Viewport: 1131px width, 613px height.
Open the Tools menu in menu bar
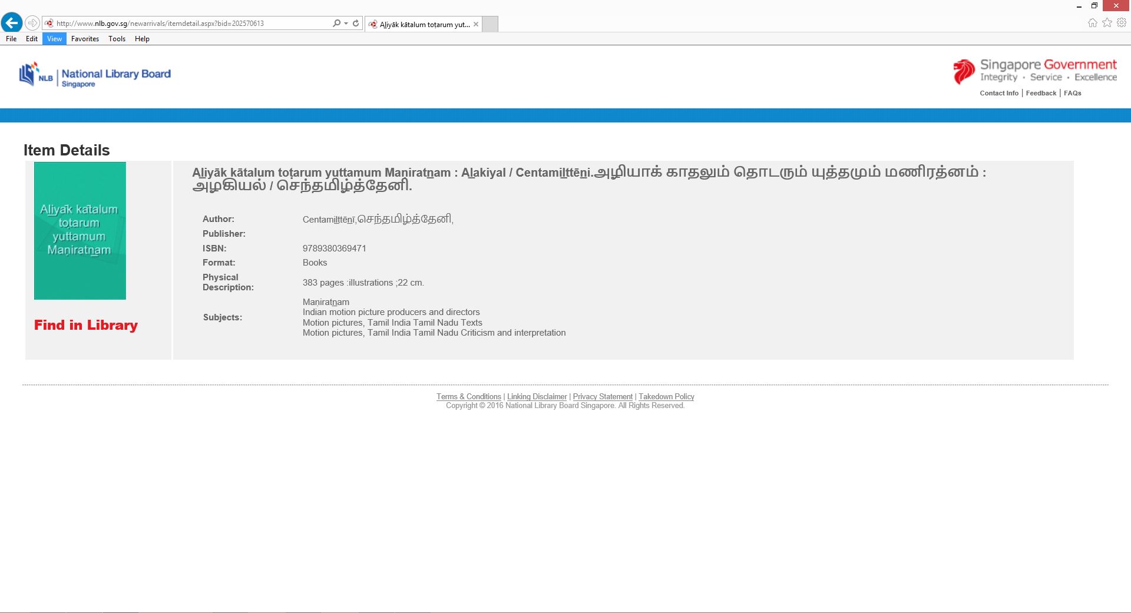point(117,39)
